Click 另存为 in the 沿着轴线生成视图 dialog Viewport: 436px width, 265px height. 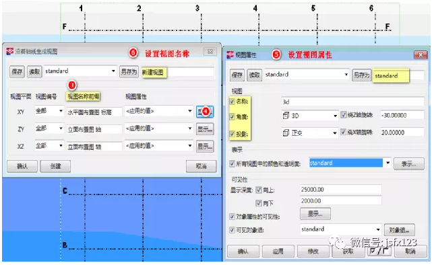pos(129,71)
